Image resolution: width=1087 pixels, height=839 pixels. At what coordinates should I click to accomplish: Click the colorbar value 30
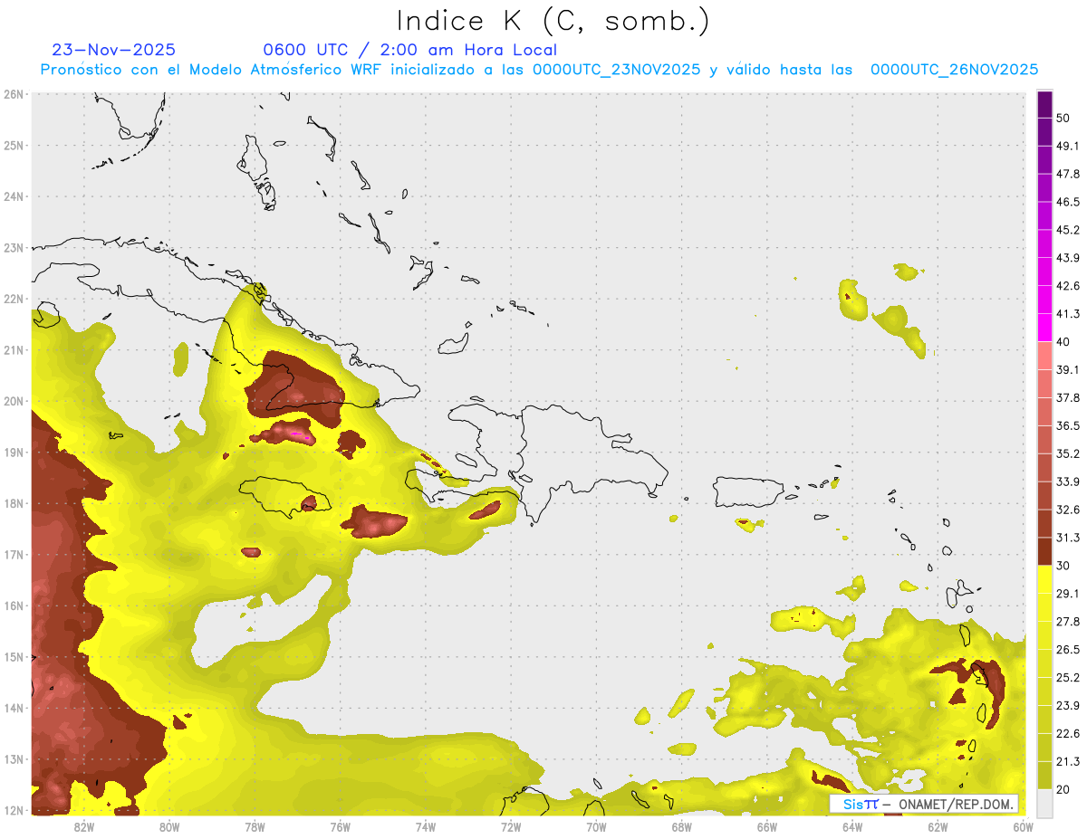click(x=1063, y=566)
